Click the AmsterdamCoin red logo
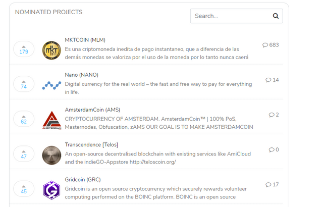 pos(51,120)
